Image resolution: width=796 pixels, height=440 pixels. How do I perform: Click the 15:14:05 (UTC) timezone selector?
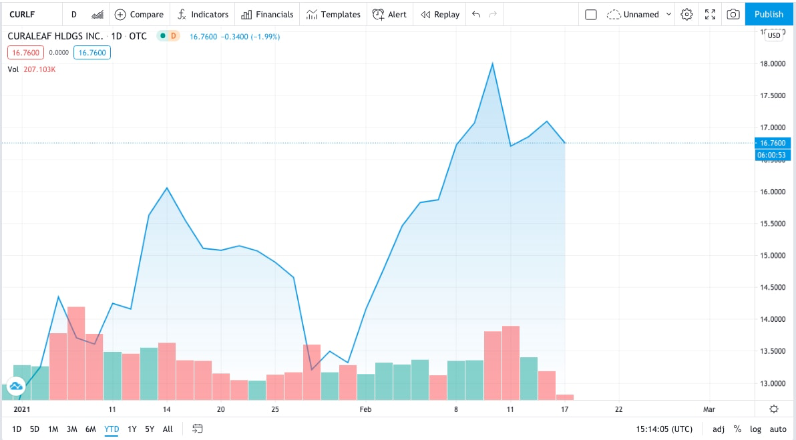point(664,429)
